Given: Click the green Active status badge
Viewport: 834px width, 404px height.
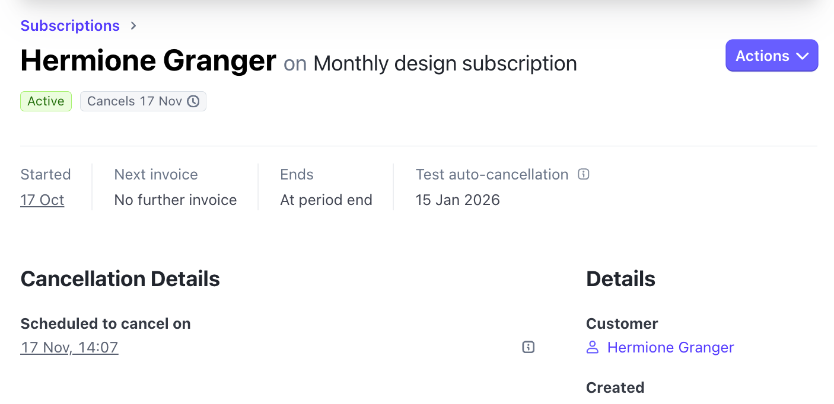Looking at the screenshot, I should [x=46, y=101].
